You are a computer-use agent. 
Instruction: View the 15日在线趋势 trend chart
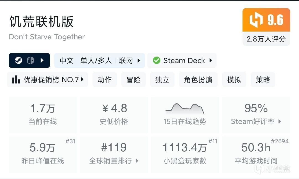coord(185,109)
